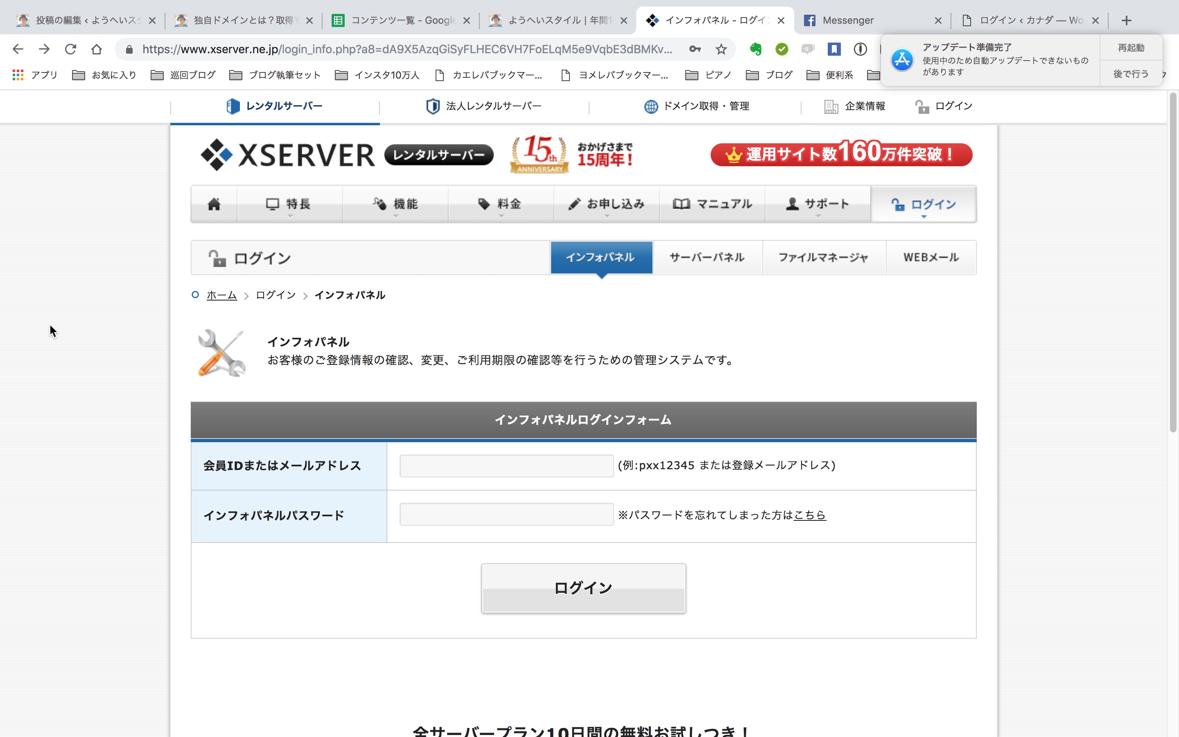Open 企業情報 in top bar
1179x737 pixels.
(x=854, y=106)
